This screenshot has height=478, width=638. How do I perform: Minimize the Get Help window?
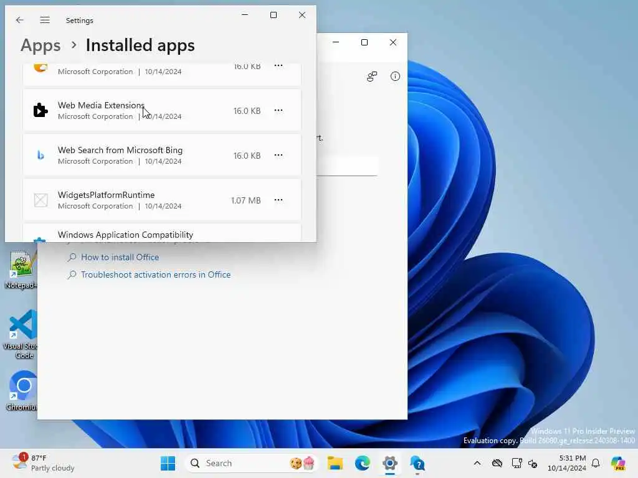point(336,42)
